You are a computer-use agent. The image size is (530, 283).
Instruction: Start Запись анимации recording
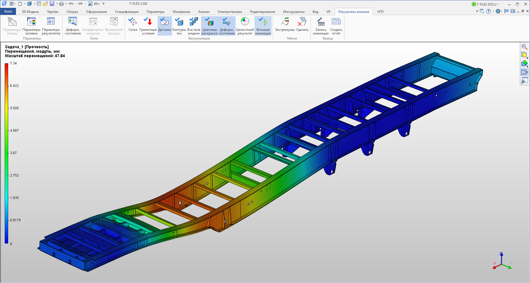click(321, 26)
